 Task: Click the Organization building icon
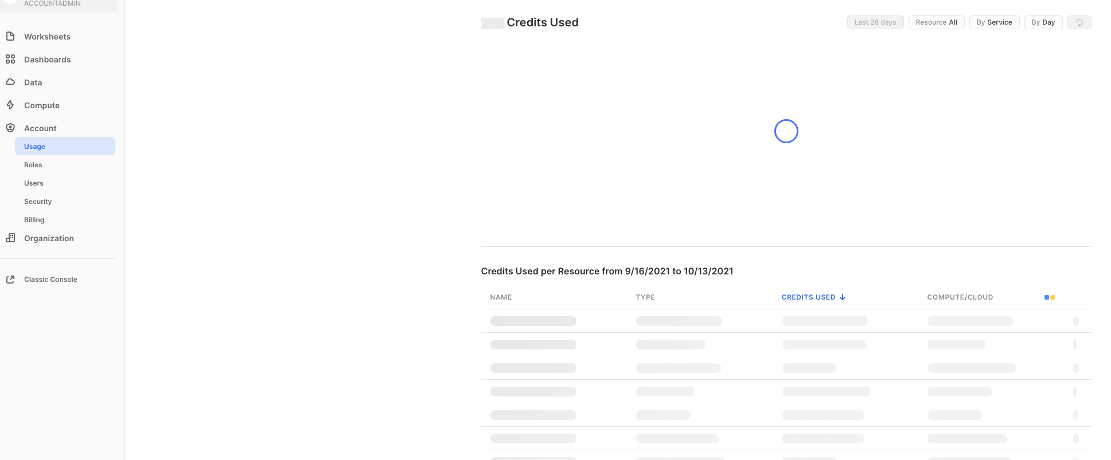[x=10, y=238]
